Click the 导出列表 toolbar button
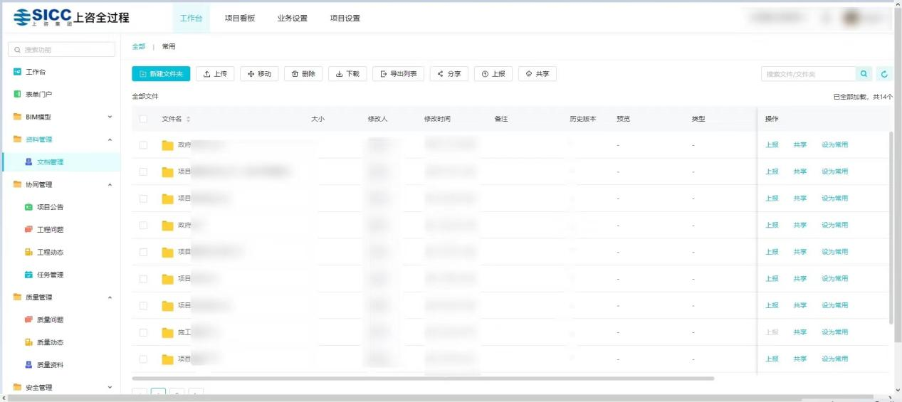This screenshot has width=902, height=402. tap(398, 74)
